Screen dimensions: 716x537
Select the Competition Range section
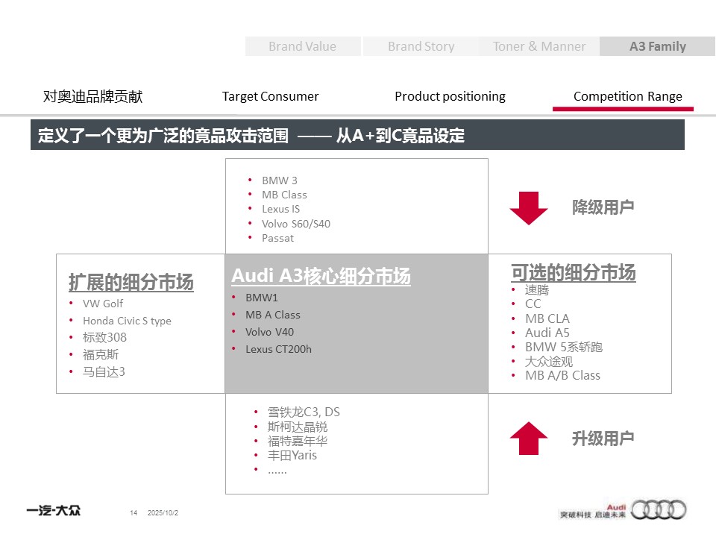pyautogui.click(x=627, y=96)
